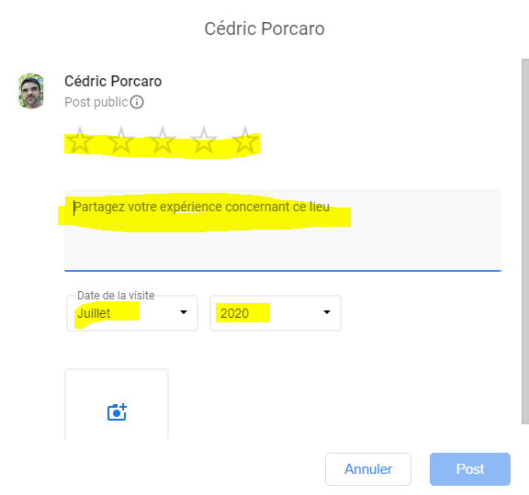Click the Cédric Porcaro dialog title
This screenshot has width=529, height=495.
[x=264, y=28]
